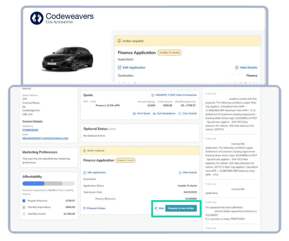The width and height of the screenshot is (289, 241).
Task: Click the printer icon for Print Quote
Action: [134, 114]
